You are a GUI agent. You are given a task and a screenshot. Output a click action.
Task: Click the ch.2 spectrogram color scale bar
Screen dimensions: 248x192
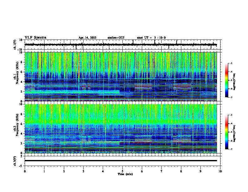[226, 132]
